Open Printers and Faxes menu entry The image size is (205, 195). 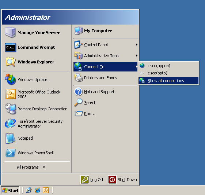pos(106,78)
